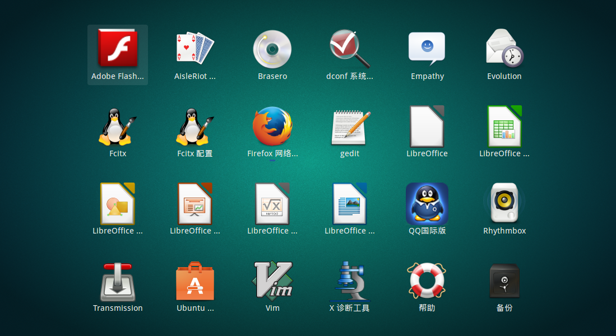Open Brasero disc burner
Viewport: 616px width, 336px height.
coord(272,49)
